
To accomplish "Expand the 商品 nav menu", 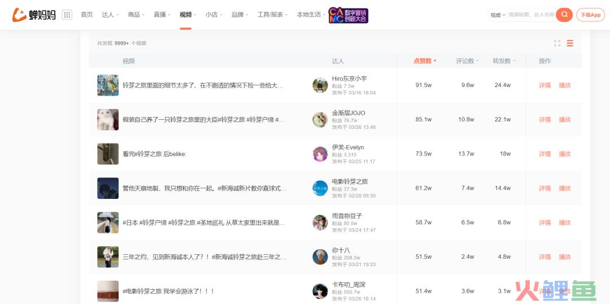I will coord(136,15).
